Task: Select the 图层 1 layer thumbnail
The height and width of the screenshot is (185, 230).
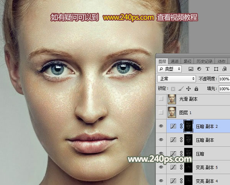Action: [x=172, y=112]
